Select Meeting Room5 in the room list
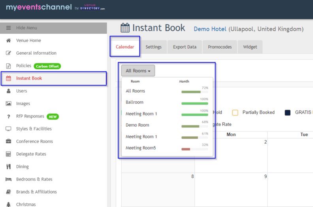 [141, 148]
